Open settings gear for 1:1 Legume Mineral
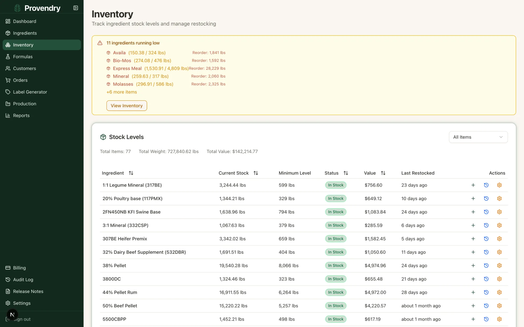This screenshot has height=327, width=524. tap(499, 185)
